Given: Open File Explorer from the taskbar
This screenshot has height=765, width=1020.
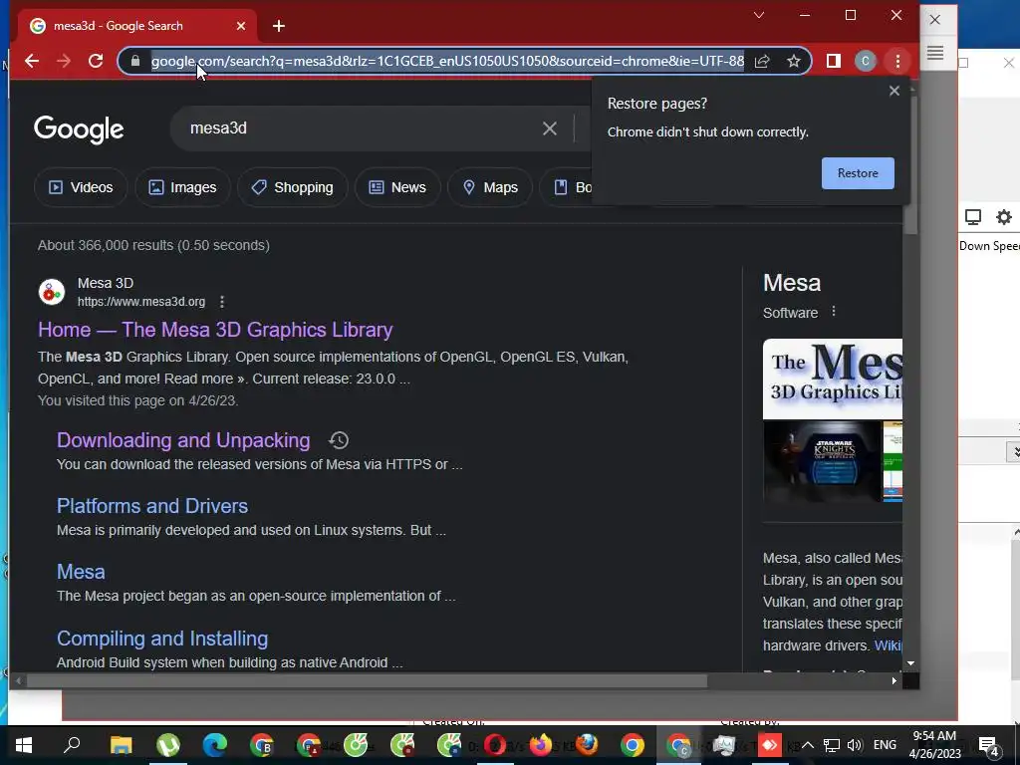Looking at the screenshot, I should 121,745.
